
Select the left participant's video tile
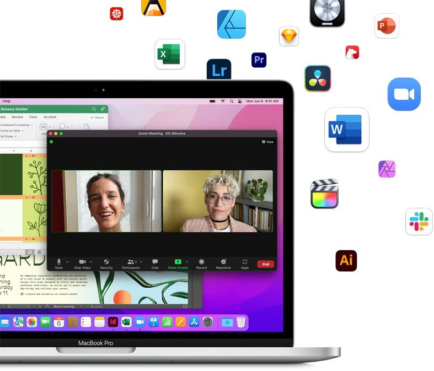(106, 201)
